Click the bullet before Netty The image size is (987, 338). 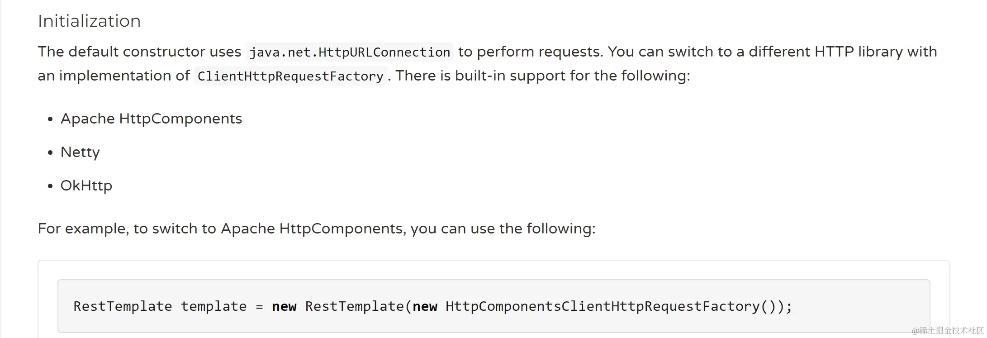point(50,153)
